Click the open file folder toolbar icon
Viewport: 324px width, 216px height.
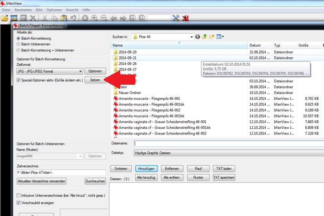(x=4, y=18)
